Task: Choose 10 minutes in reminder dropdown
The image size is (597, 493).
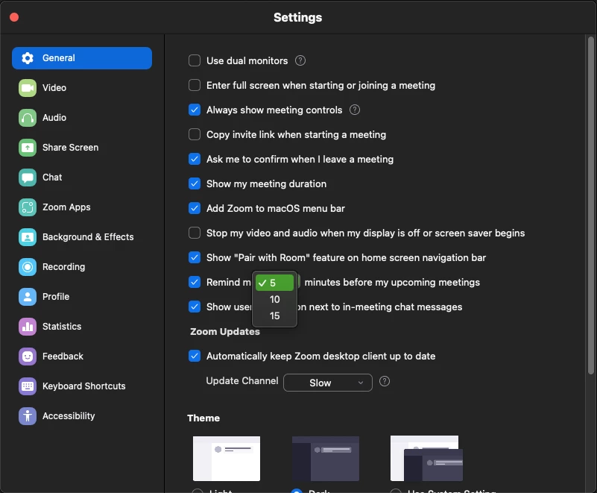Action: pos(274,300)
